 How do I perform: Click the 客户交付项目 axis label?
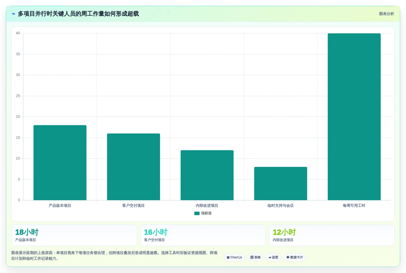click(x=134, y=206)
